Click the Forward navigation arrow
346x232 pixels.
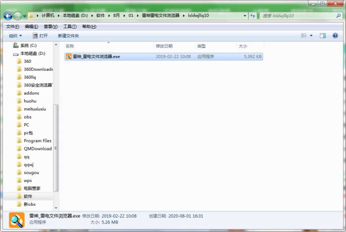[x=18, y=16]
